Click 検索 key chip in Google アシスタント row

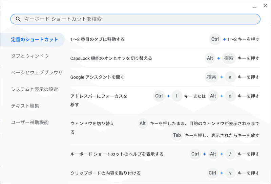click(x=212, y=77)
